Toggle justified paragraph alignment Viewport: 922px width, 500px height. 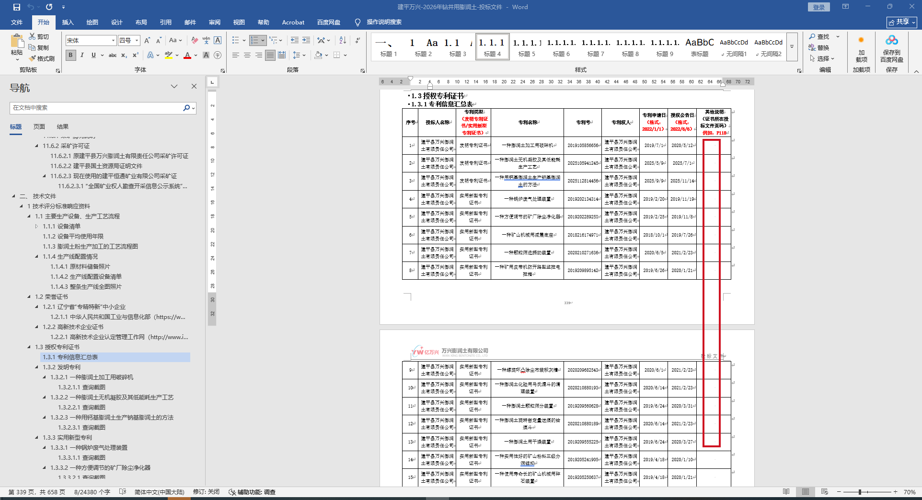click(270, 55)
